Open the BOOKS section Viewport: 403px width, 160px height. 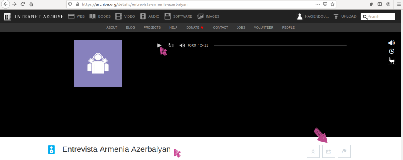tap(100, 16)
